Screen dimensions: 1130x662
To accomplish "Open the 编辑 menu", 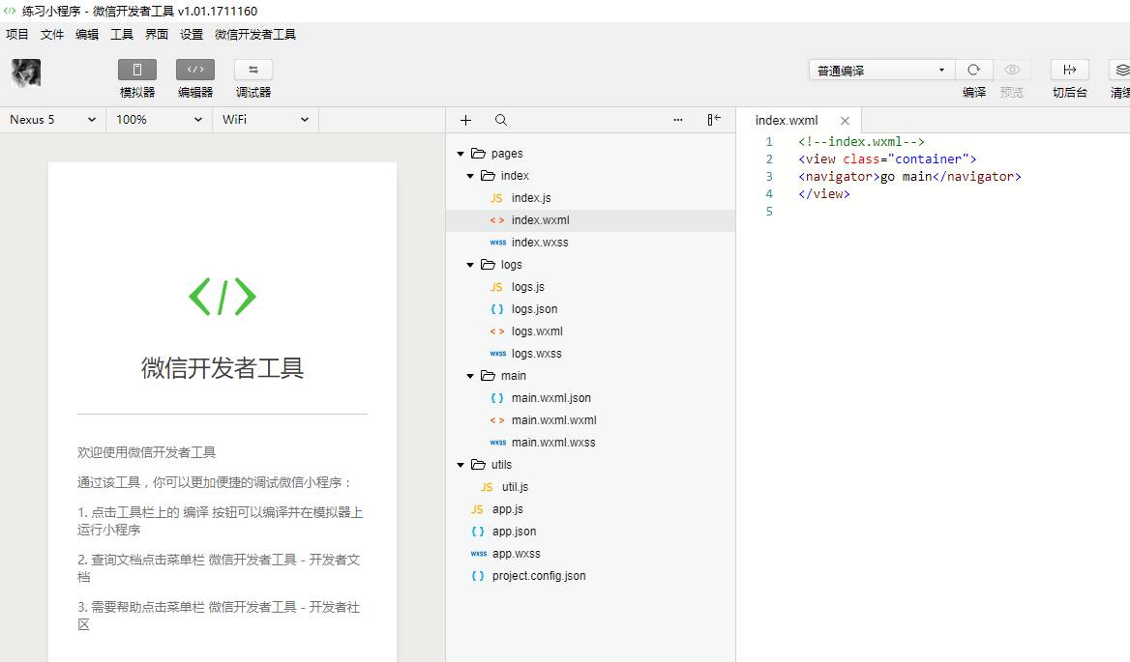I will coord(87,35).
